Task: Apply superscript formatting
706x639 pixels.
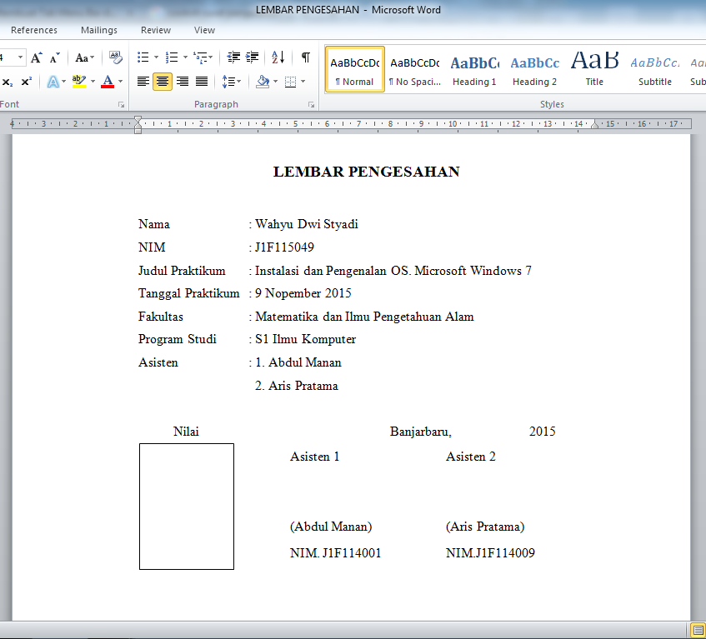Action: [27, 82]
